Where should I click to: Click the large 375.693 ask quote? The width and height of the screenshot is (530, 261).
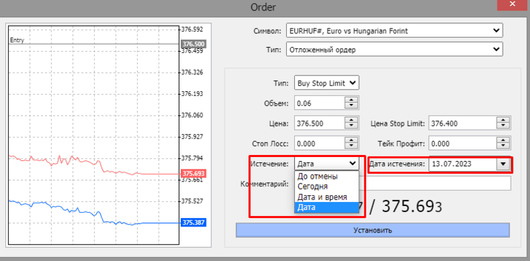(411, 207)
